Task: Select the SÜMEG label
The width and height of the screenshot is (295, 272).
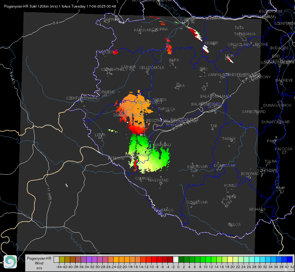Action: [159, 99]
